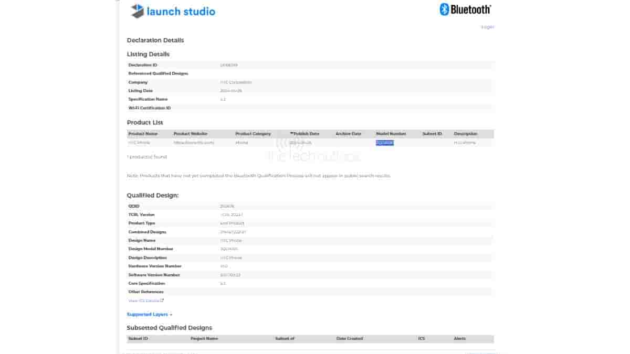Click the Project Name header in Subsetted Designs

point(204,338)
